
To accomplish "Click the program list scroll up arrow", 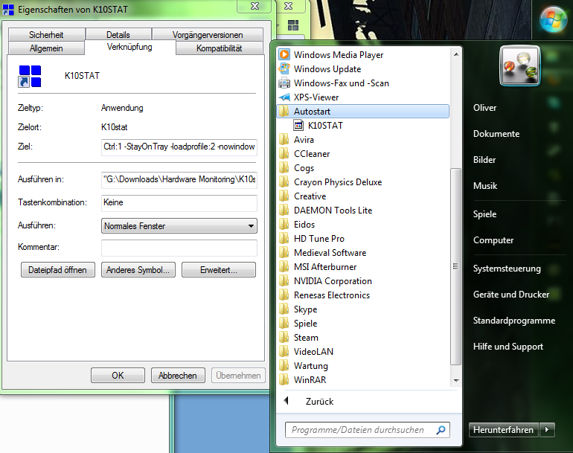I will point(456,54).
